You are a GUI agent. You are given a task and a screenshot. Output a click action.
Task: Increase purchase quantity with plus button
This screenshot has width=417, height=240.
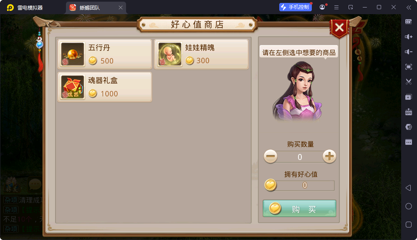(x=329, y=156)
